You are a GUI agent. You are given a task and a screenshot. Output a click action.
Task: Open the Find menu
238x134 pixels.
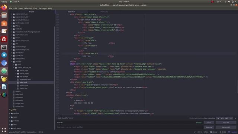pos(35,9)
